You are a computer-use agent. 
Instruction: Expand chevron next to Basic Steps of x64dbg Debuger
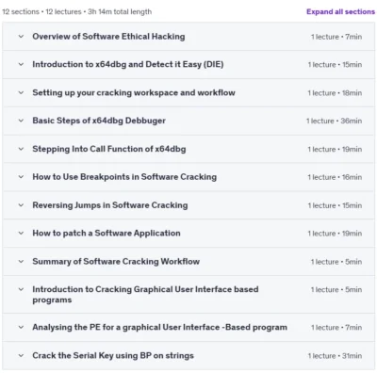tap(21, 121)
